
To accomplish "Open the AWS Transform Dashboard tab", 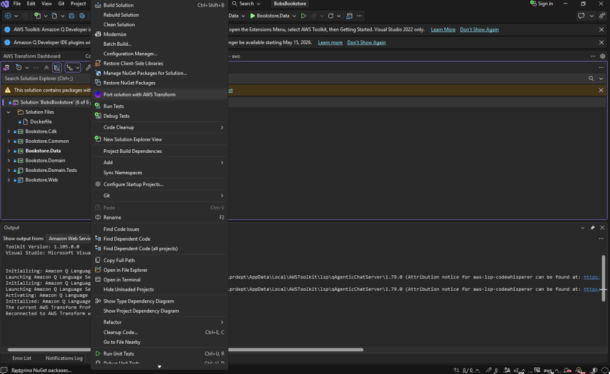I will click(x=32, y=56).
